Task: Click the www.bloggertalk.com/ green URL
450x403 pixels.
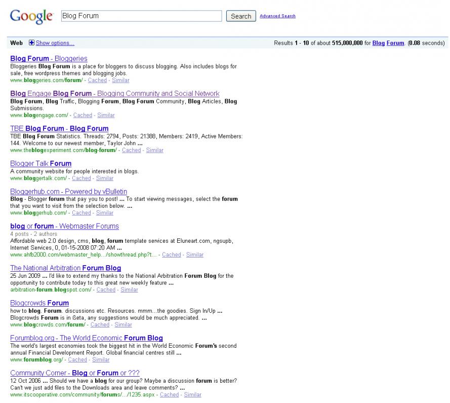Action: [x=38, y=178]
